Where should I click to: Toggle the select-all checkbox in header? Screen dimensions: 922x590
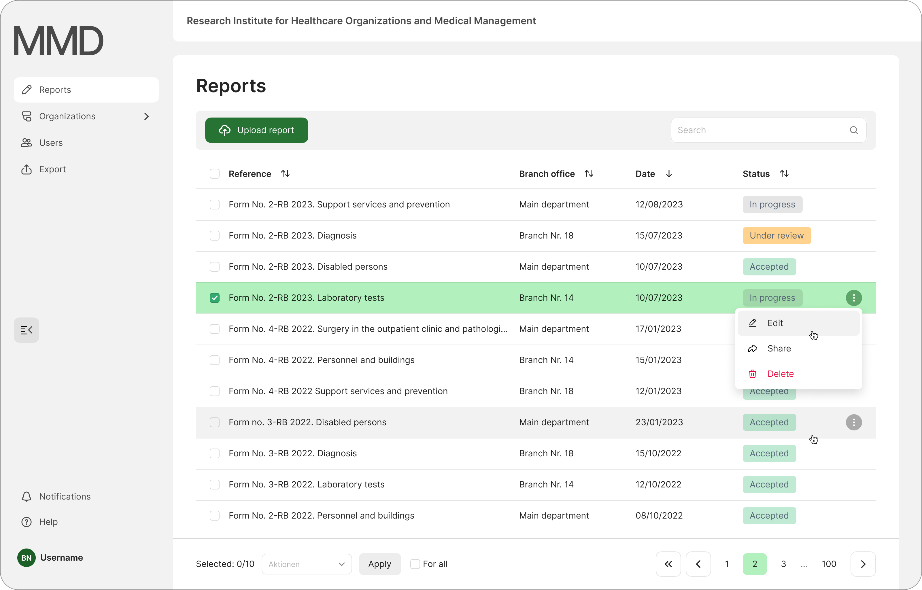point(214,173)
